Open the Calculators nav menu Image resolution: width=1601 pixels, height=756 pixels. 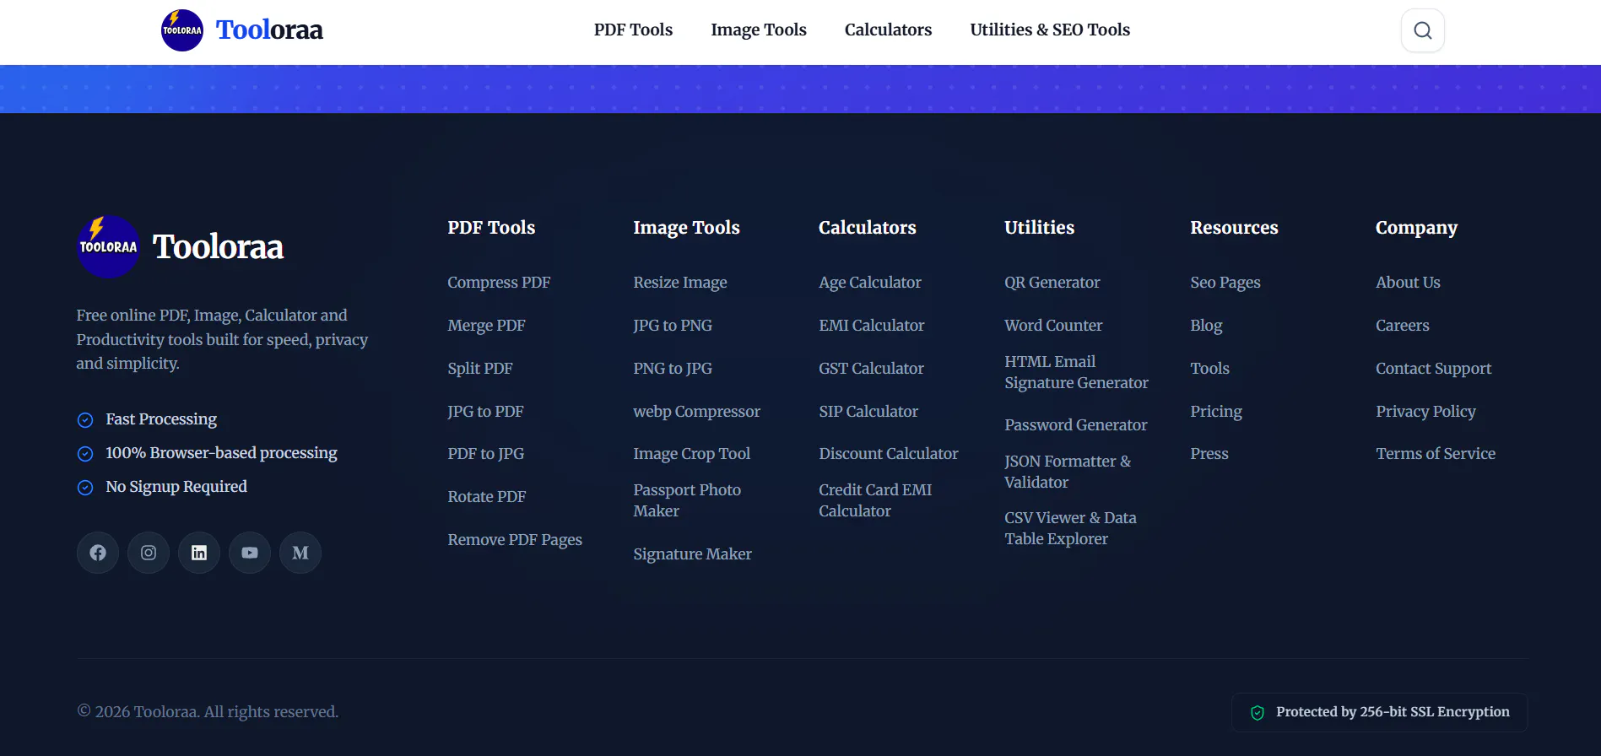pos(888,30)
